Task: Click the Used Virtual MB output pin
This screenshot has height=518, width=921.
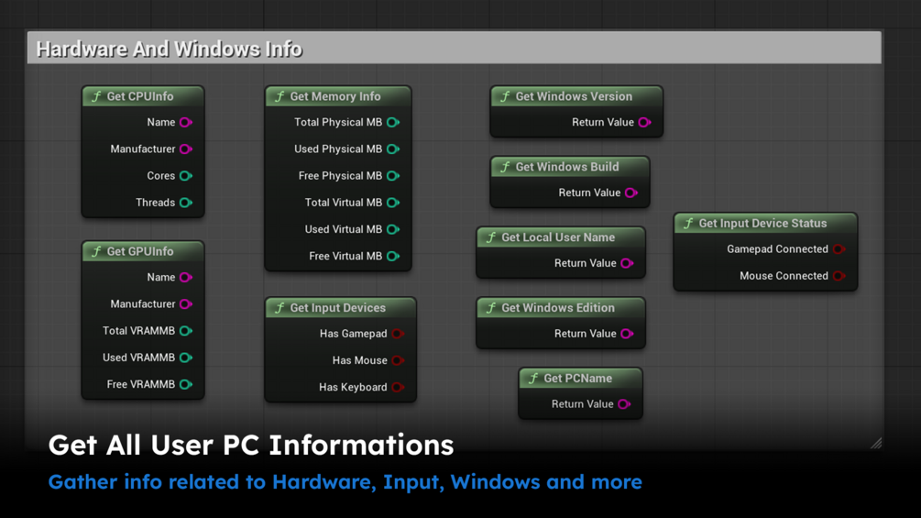Action: pyautogui.click(x=393, y=229)
